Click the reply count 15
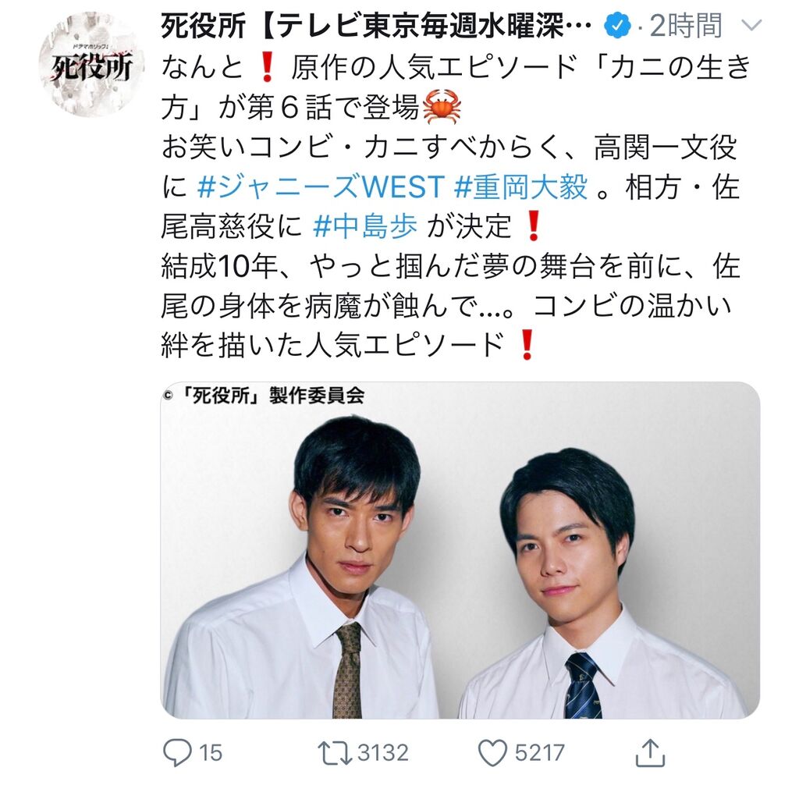 coord(211,753)
